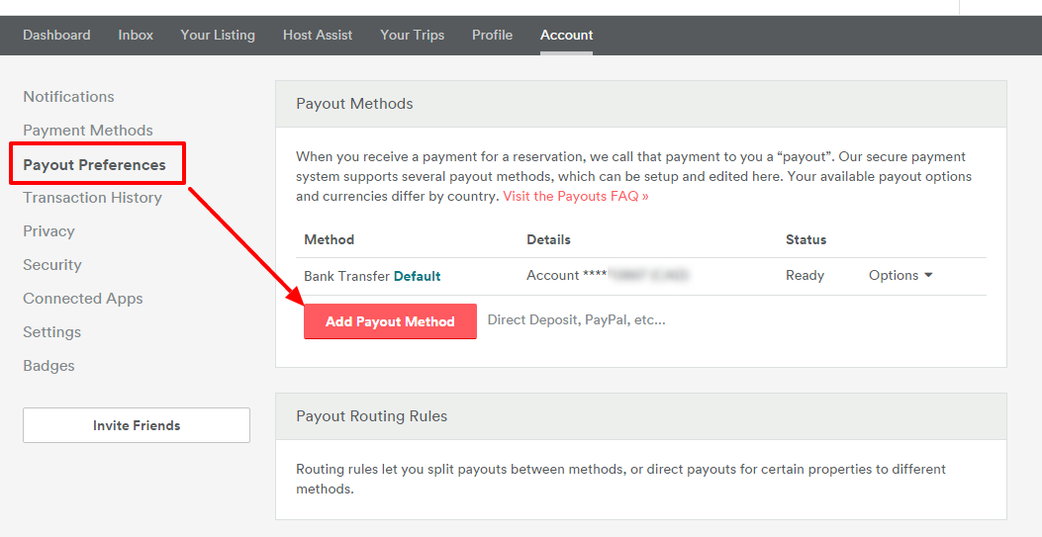
Task: Open the Your Trips tab
Action: pyautogui.click(x=412, y=35)
